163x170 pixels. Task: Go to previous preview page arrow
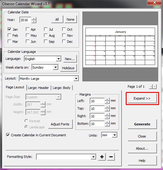pos(151,87)
